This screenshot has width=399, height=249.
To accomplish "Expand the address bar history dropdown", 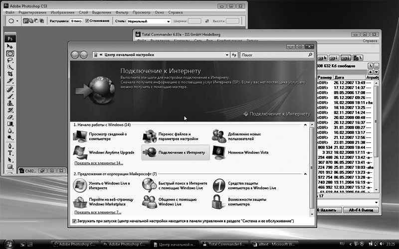I will point(227,55).
